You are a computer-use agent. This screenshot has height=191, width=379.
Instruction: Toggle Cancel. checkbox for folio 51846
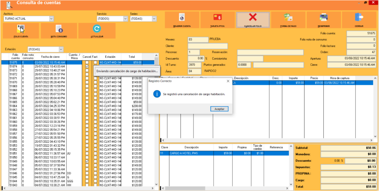pos(87,173)
